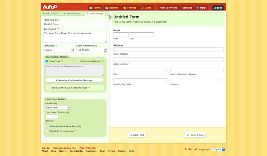The height and width of the screenshot is (156, 267).
Task: Click the Logout button
Action: (x=218, y=8)
